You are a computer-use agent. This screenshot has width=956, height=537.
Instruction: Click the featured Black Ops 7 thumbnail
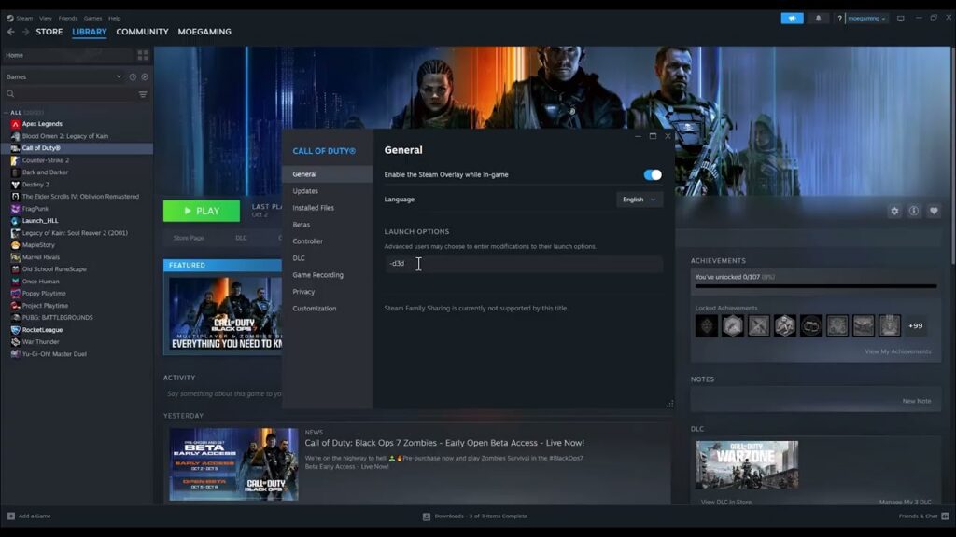click(x=225, y=314)
